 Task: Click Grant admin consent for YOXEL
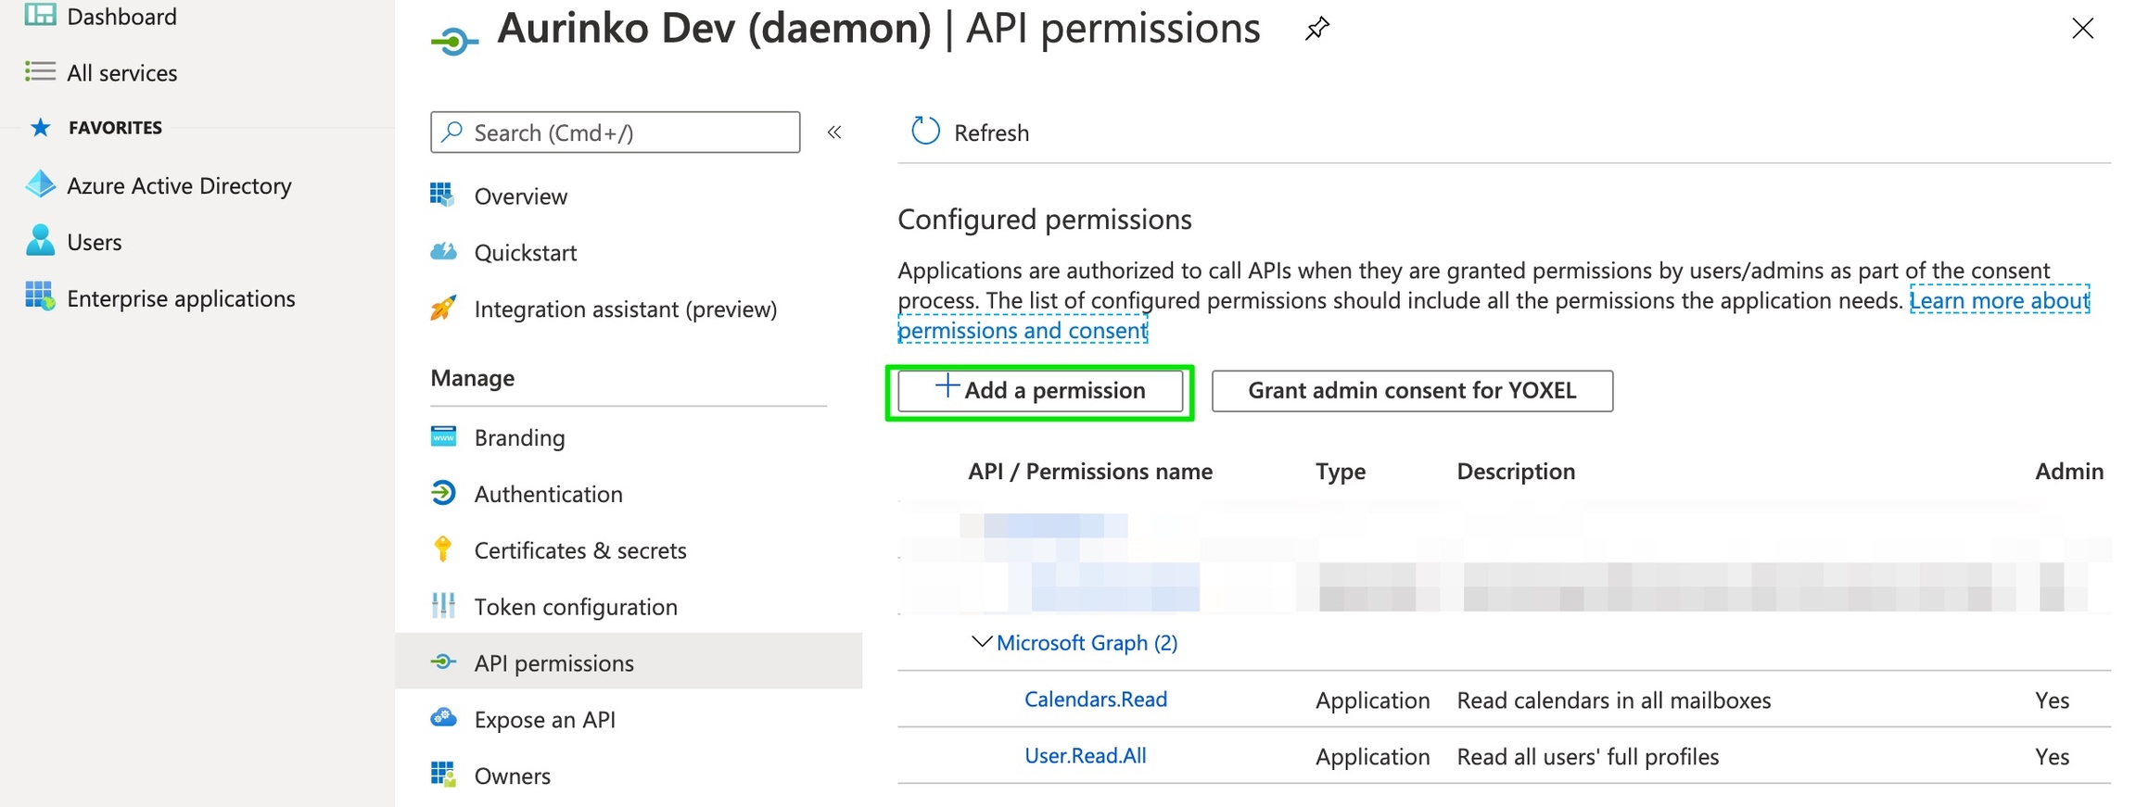(x=1412, y=390)
